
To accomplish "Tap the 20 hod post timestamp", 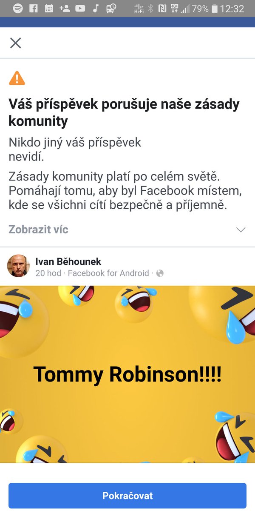I will pos(48,273).
